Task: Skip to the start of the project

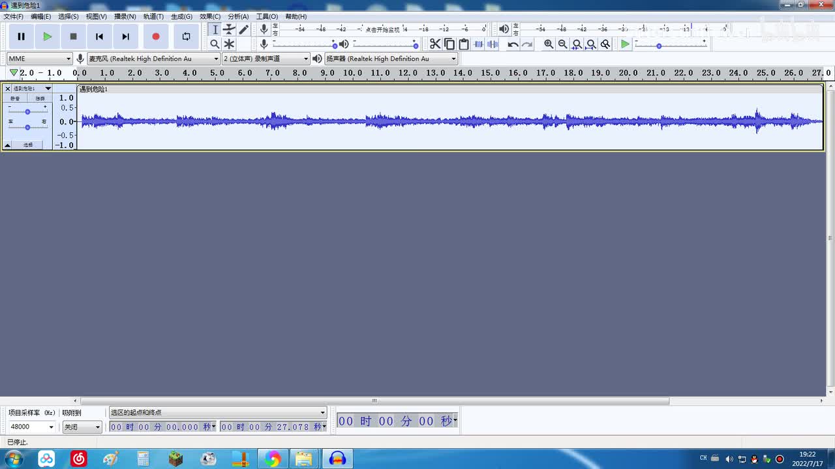Action: point(99,37)
